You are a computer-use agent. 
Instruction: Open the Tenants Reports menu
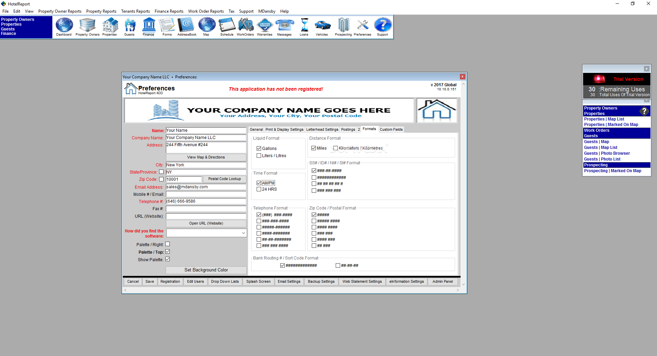coord(136,11)
